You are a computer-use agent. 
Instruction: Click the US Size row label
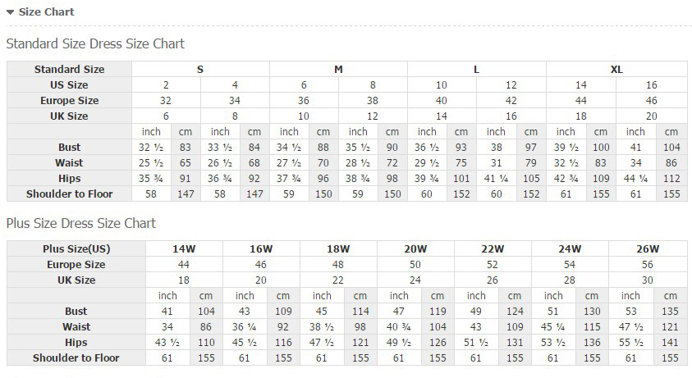tap(70, 85)
